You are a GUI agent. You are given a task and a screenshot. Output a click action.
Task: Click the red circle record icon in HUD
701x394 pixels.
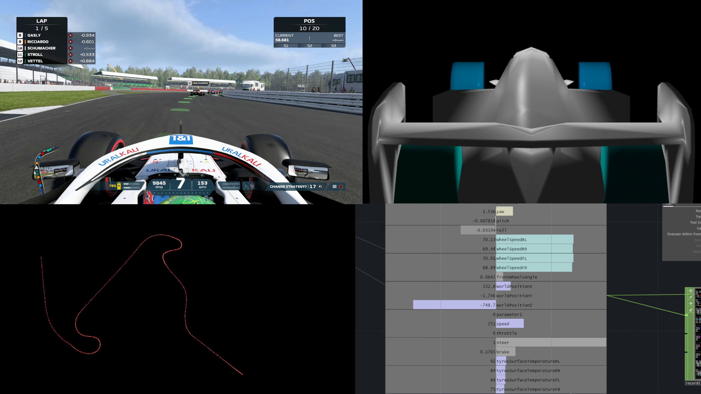(341, 187)
